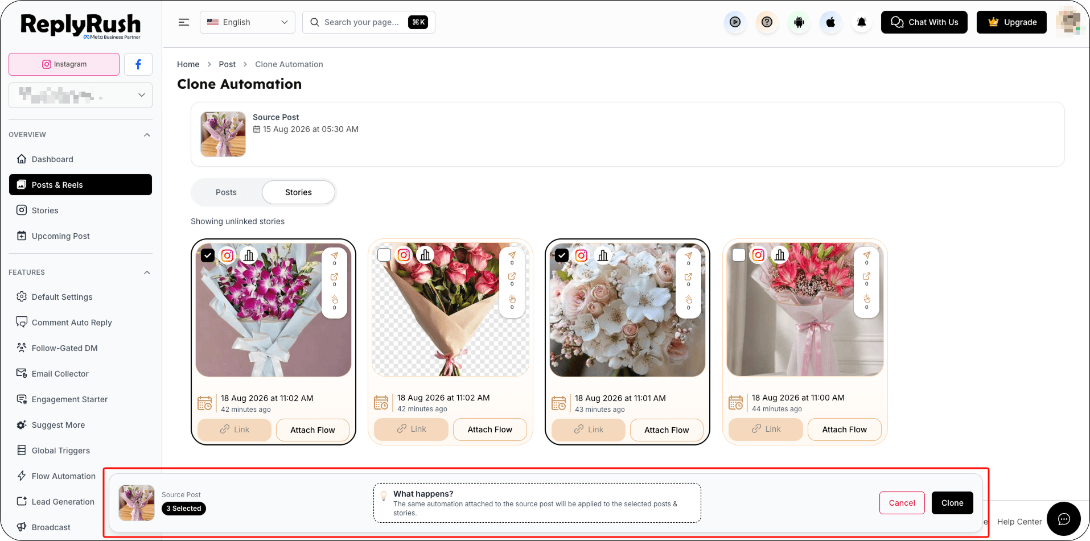
Task: Toggle the hamburger sidebar menu icon
Action: tap(184, 22)
